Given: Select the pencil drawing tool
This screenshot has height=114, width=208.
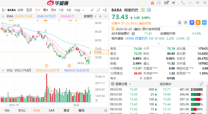Looking at the screenshot, I should pos(92,10).
